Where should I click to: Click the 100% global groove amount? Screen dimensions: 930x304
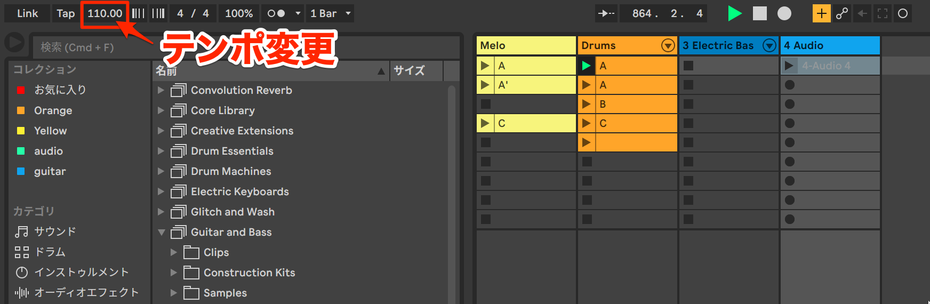pos(238,13)
